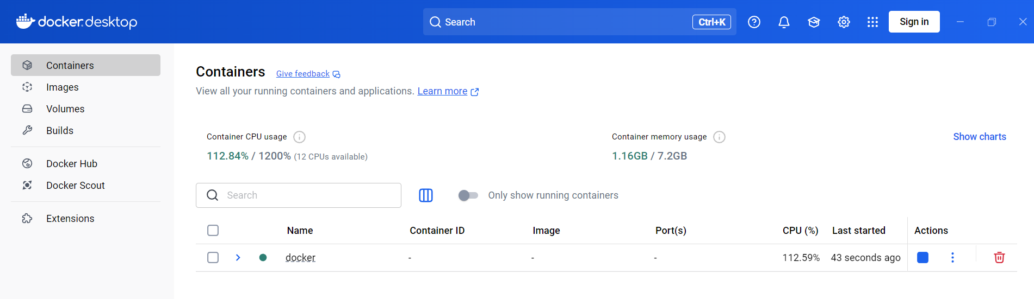Click the 112.59% CPU value
This screenshot has height=299, width=1034.
click(x=801, y=258)
